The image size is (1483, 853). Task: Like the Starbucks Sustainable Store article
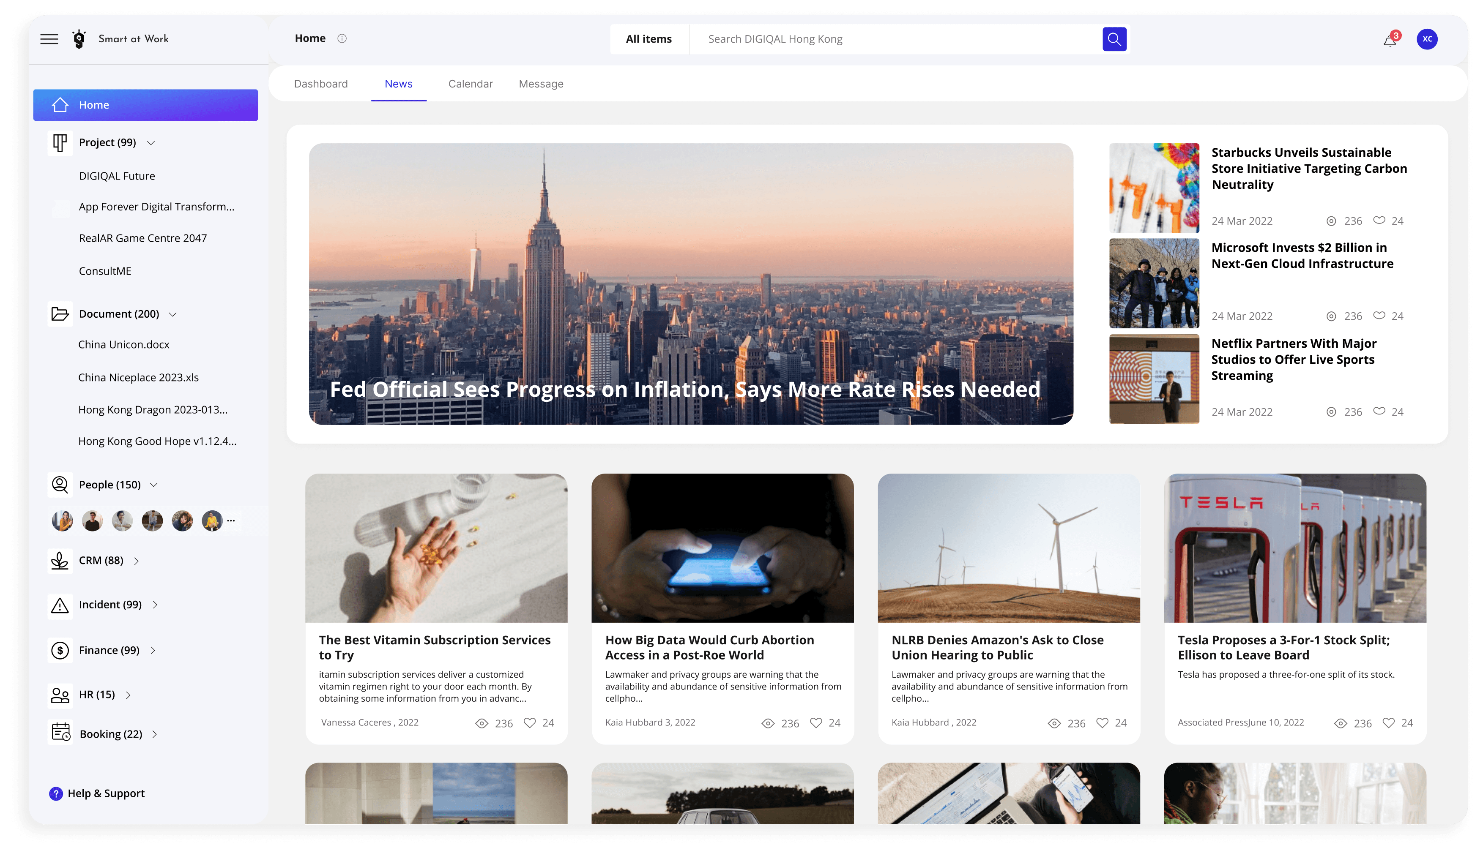pos(1379,220)
